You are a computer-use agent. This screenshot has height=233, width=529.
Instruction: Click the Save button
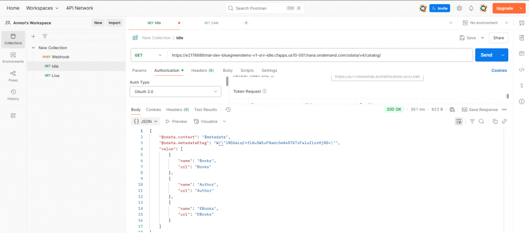coord(468,38)
